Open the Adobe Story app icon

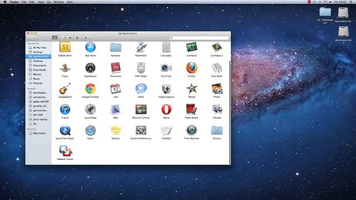(65, 47)
